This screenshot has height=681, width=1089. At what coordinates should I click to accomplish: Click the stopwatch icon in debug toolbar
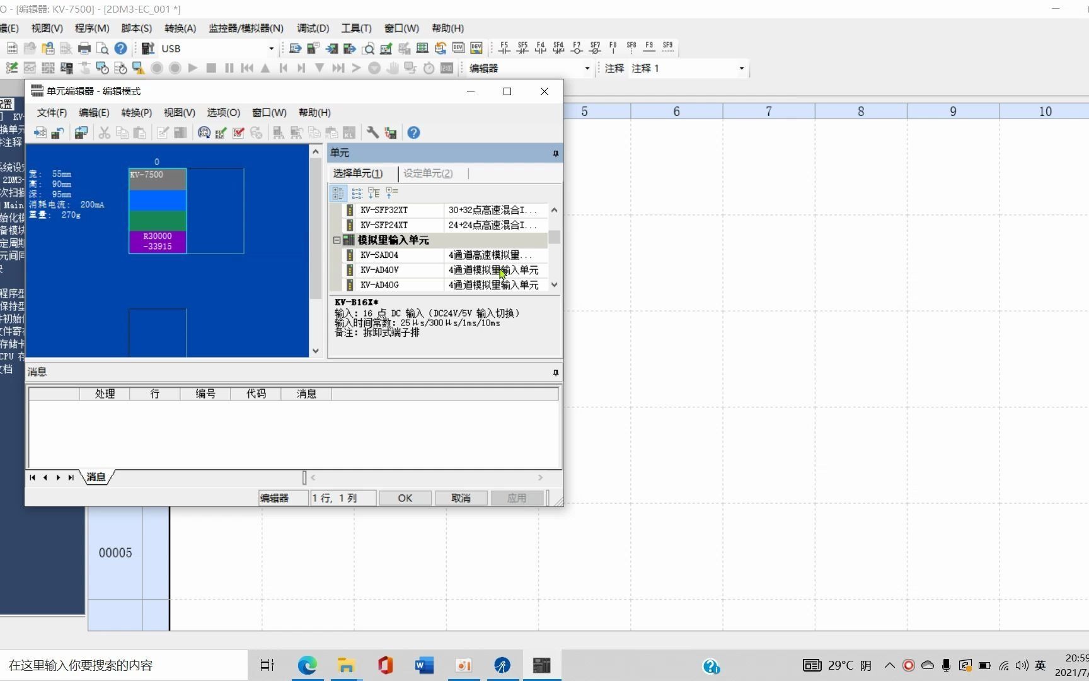pos(429,68)
